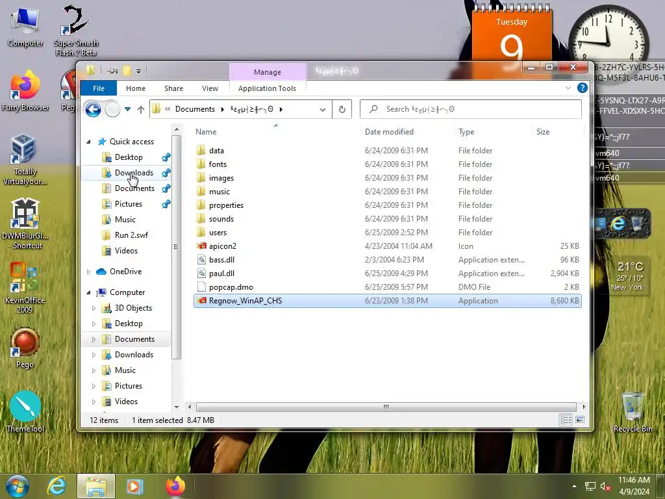Open Downloads under Quick access
The width and height of the screenshot is (665, 499).
pos(134,173)
